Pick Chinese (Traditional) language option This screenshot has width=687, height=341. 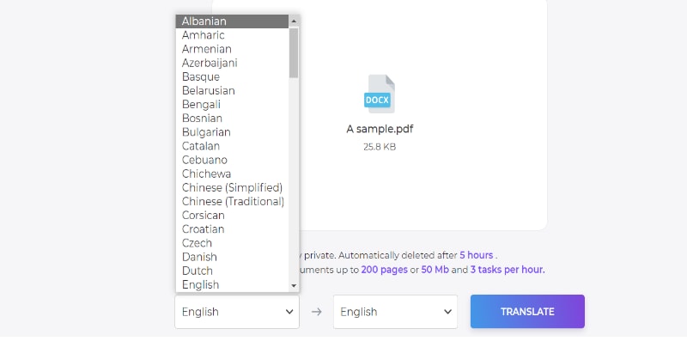(232, 202)
